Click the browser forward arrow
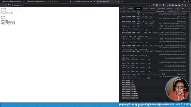Image resolution: width=191 pixels, height=107 pixels. [5, 5]
